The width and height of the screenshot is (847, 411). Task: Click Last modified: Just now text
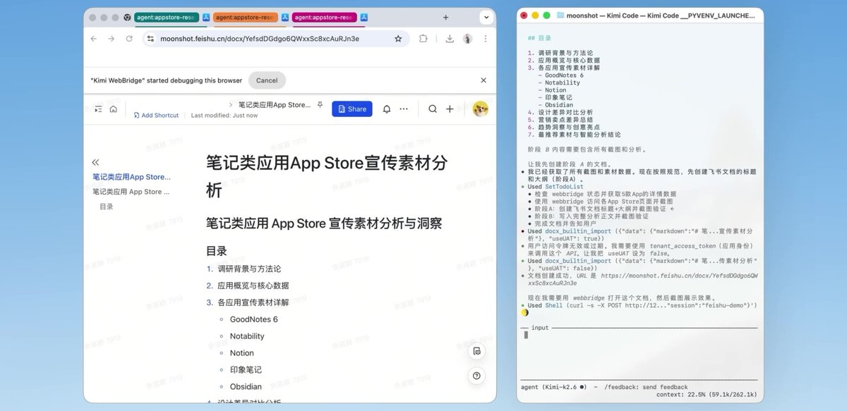pos(224,115)
